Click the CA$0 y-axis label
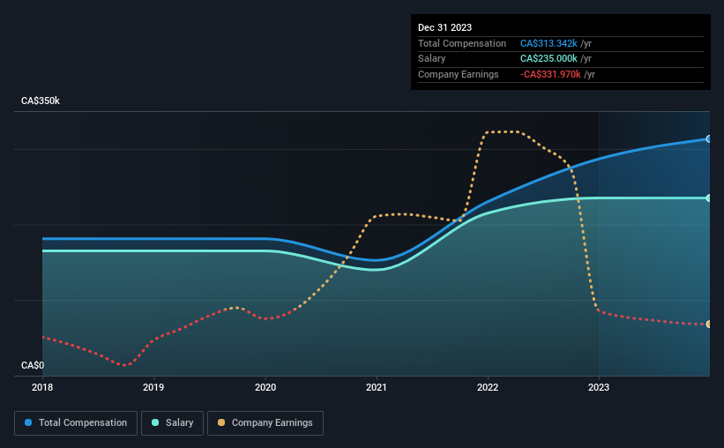 tap(33, 365)
